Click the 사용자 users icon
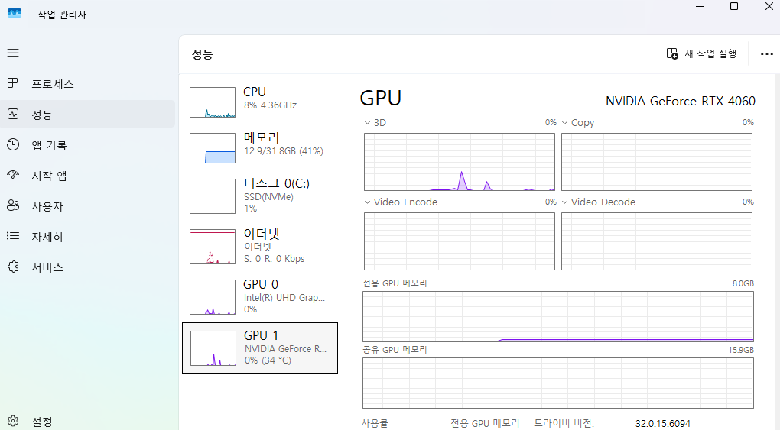 coord(13,205)
